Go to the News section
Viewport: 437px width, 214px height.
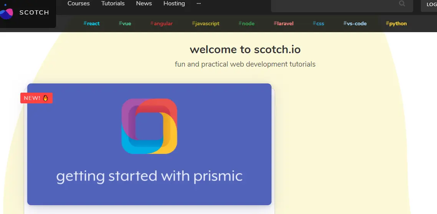144,3
